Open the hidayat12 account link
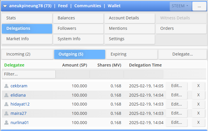 coord(20,104)
